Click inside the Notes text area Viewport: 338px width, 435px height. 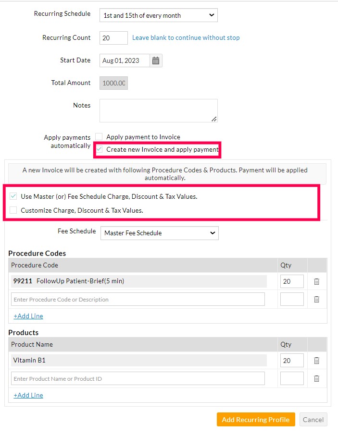[x=159, y=111]
